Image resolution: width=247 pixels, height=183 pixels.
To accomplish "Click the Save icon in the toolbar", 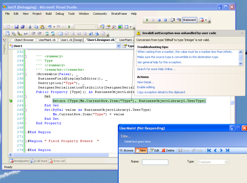I will coord(17,27).
